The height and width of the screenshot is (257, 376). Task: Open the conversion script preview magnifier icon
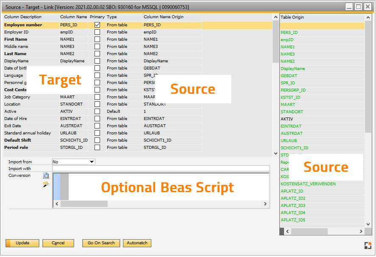[x=46, y=175]
